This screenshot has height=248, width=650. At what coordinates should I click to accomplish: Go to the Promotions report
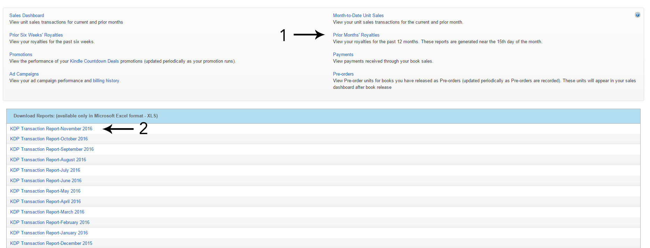click(x=21, y=54)
